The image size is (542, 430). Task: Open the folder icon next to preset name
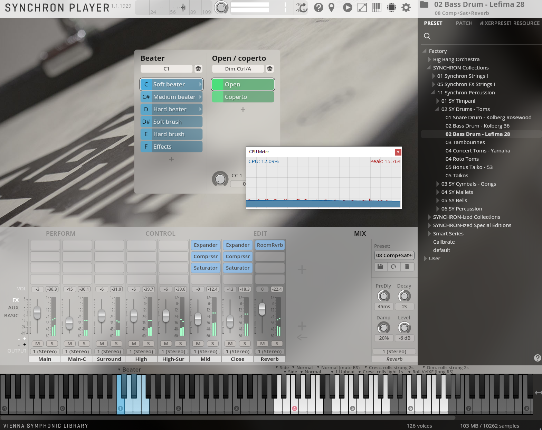click(424, 4)
